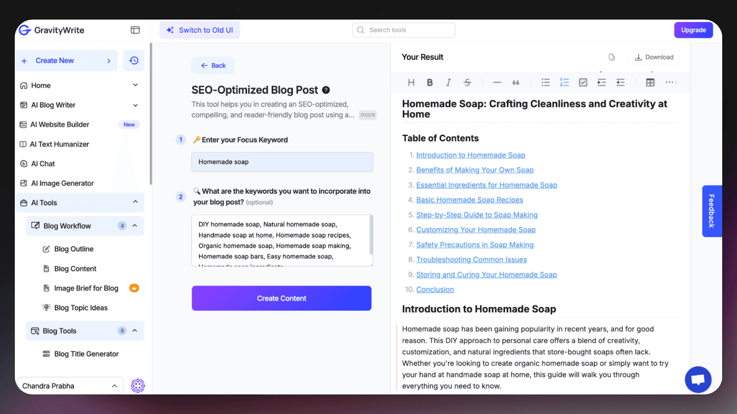The height and width of the screenshot is (414, 737).
Task: Insert table using table icon
Action: coord(650,82)
